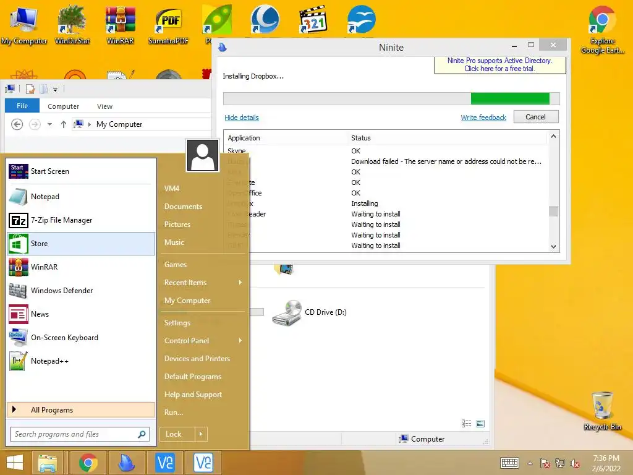
Task: Click the breadcrumb arrow before My Computer
Action: click(x=90, y=124)
